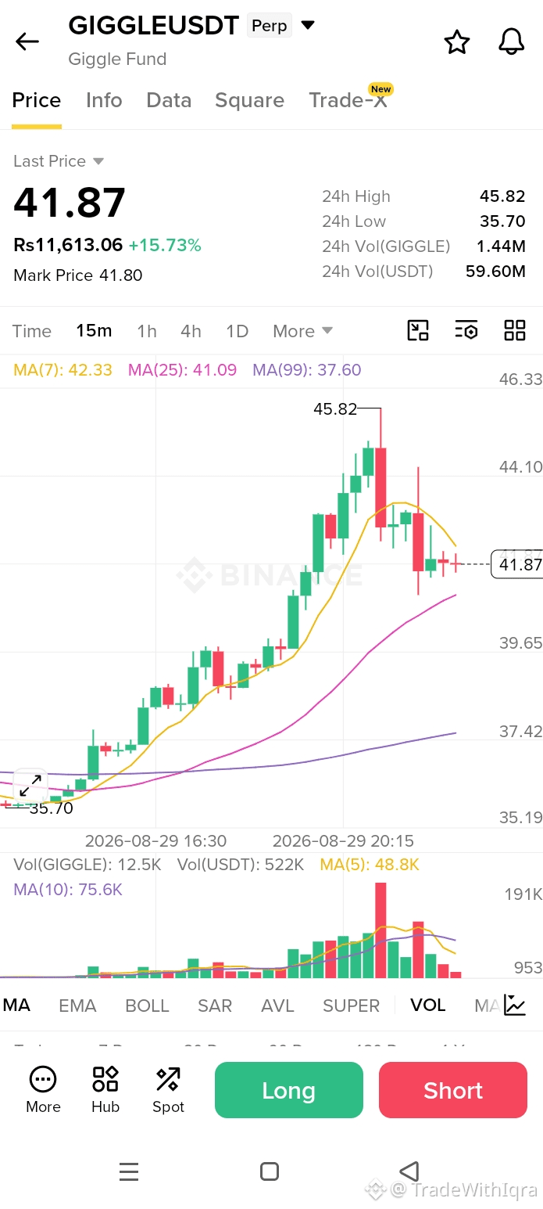Toggle the BOLL indicator
543x1209 pixels.
(x=148, y=1006)
